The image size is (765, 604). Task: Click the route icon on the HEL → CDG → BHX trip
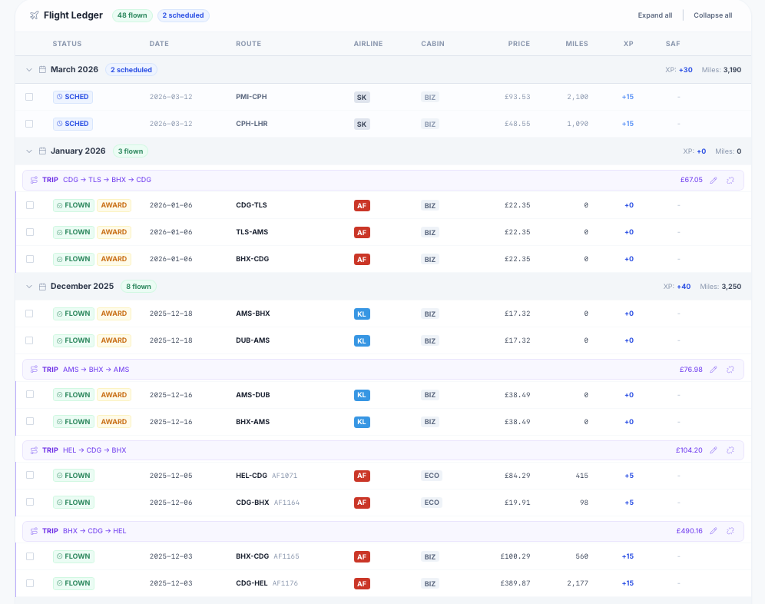click(x=34, y=450)
